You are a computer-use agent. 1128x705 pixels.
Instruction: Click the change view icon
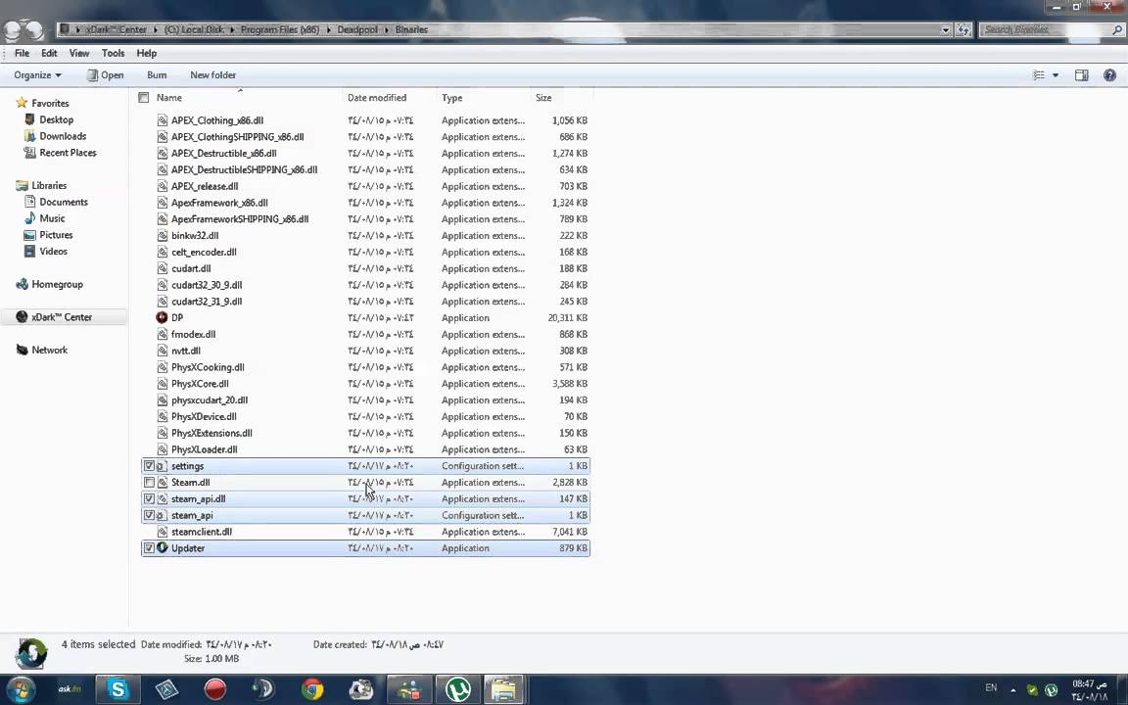click(1039, 74)
